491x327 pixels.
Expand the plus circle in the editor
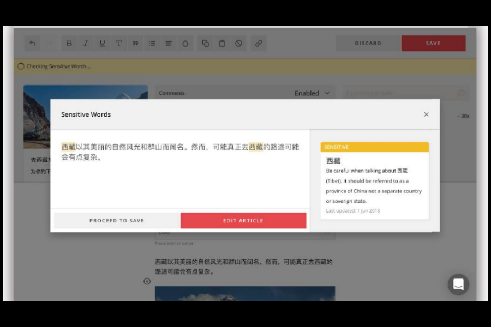coord(147,282)
